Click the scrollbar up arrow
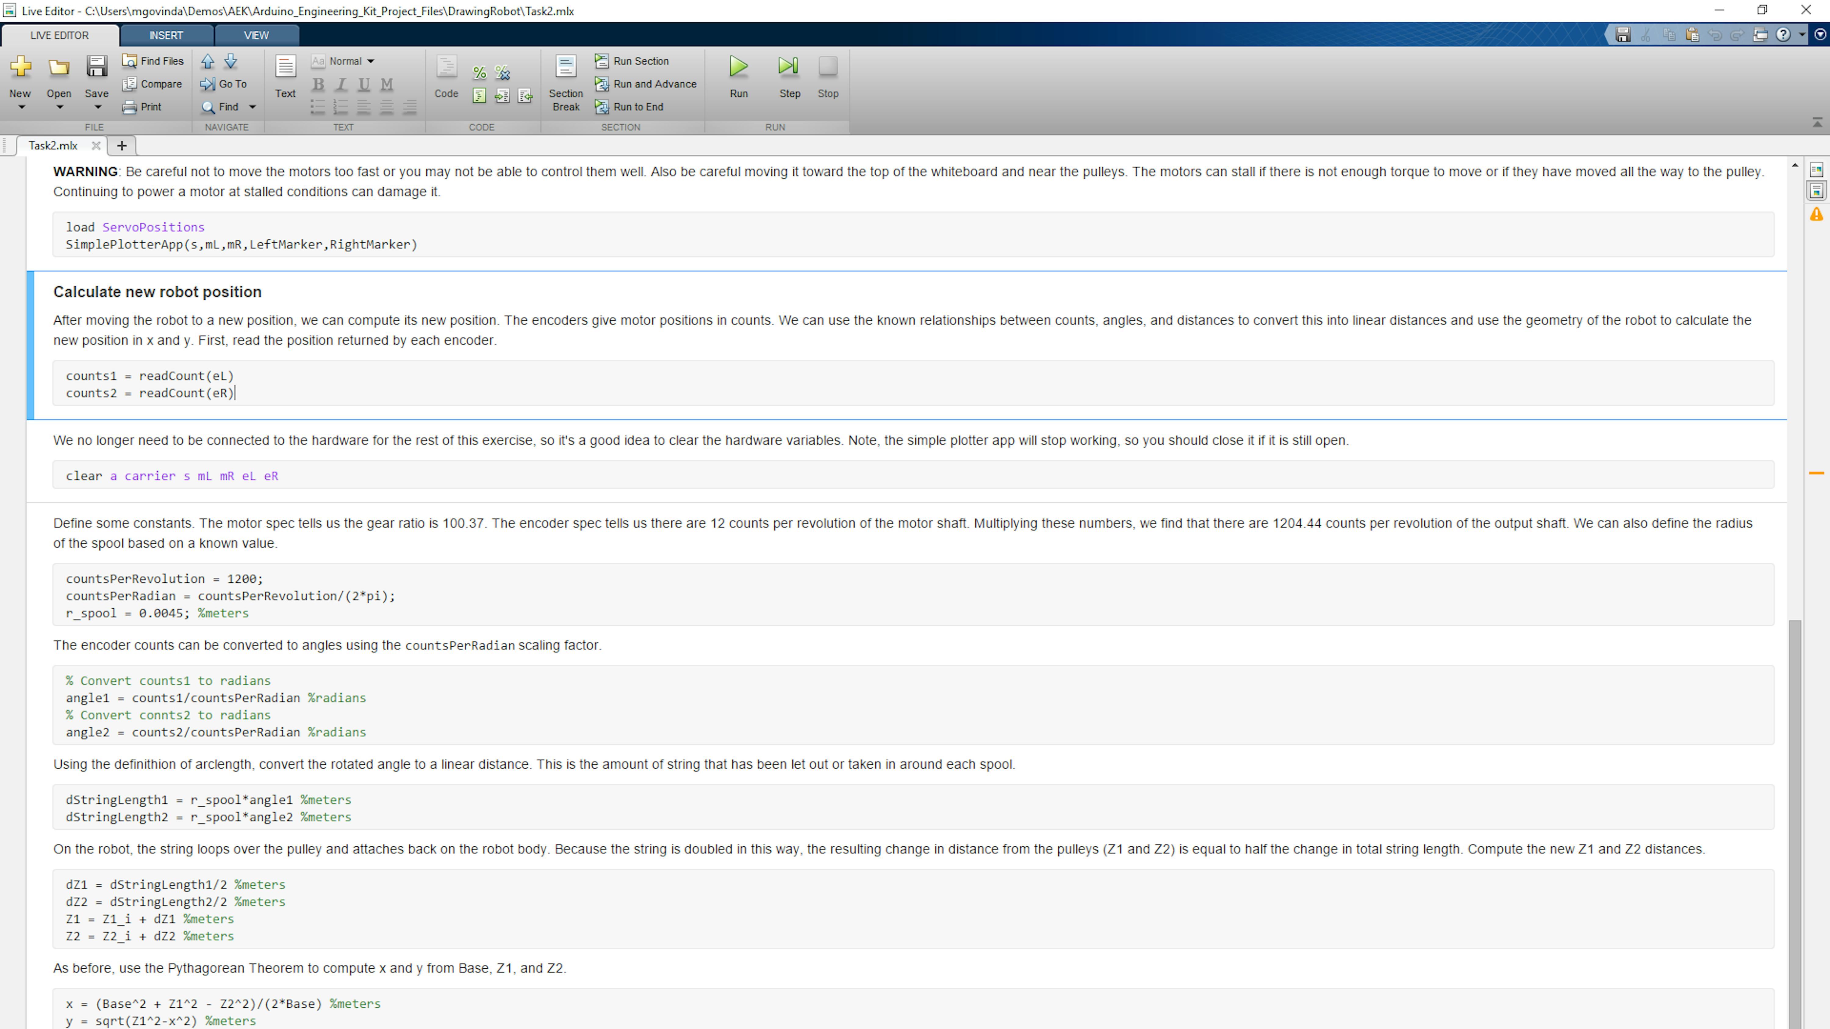The height and width of the screenshot is (1029, 1830). (1795, 166)
